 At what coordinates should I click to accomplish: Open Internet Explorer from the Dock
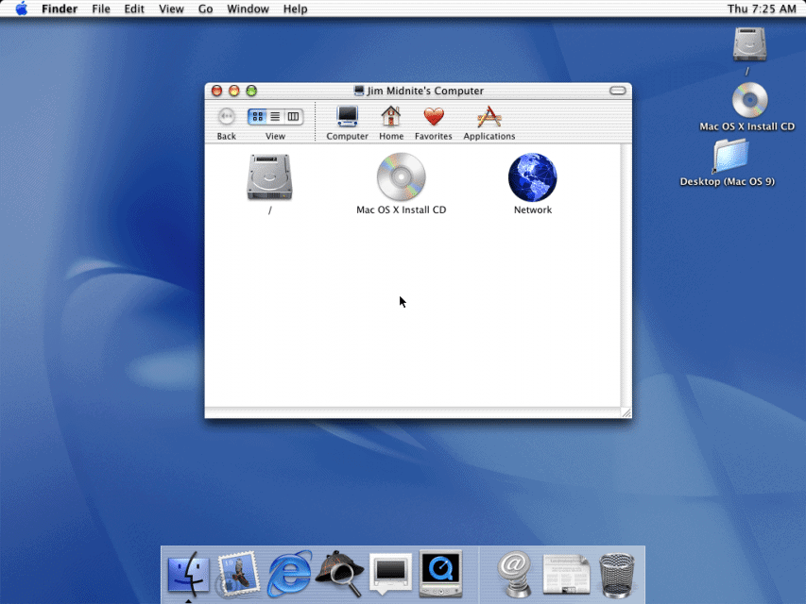[x=289, y=574]
